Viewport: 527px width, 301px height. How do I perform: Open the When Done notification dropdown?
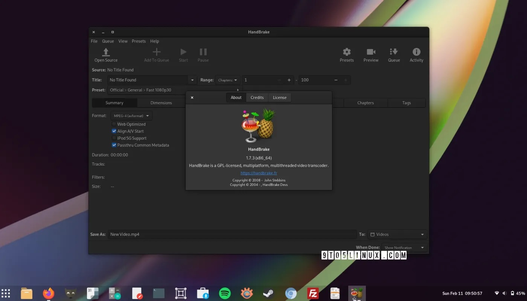403,247
